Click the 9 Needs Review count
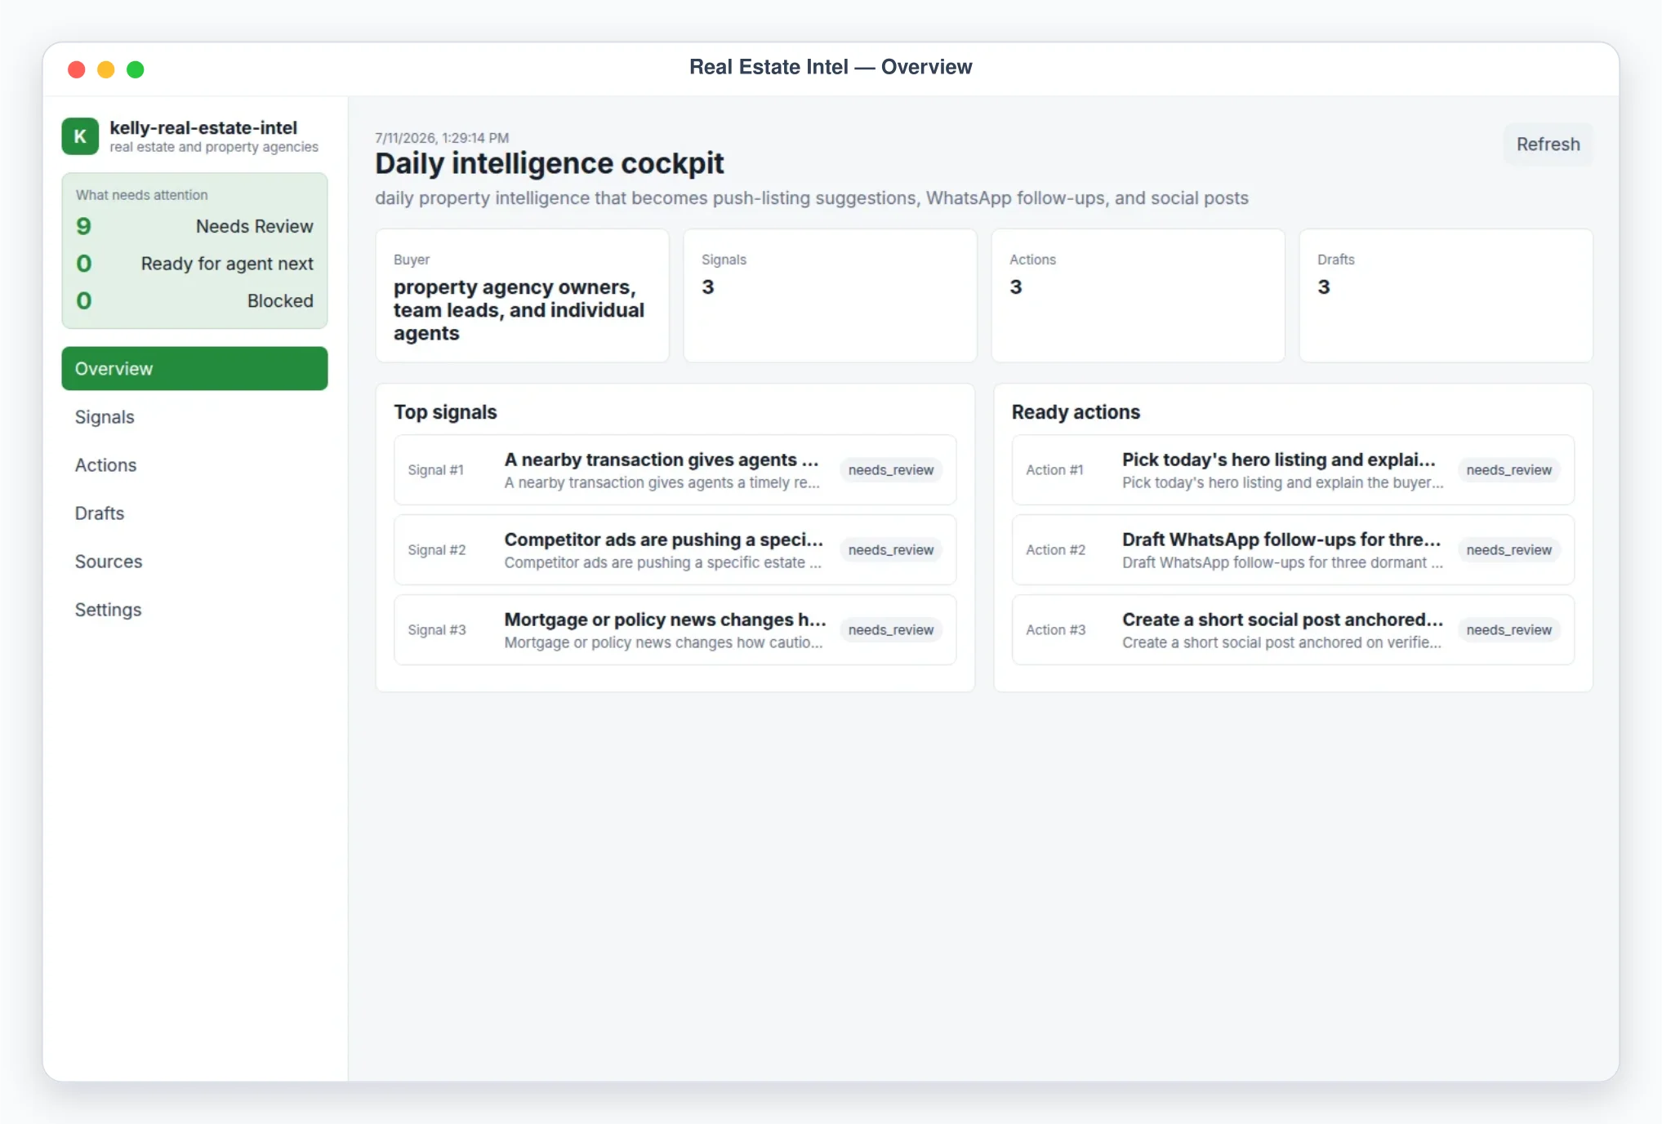Screen dimensions: 1662x1124 coord(194,226)
